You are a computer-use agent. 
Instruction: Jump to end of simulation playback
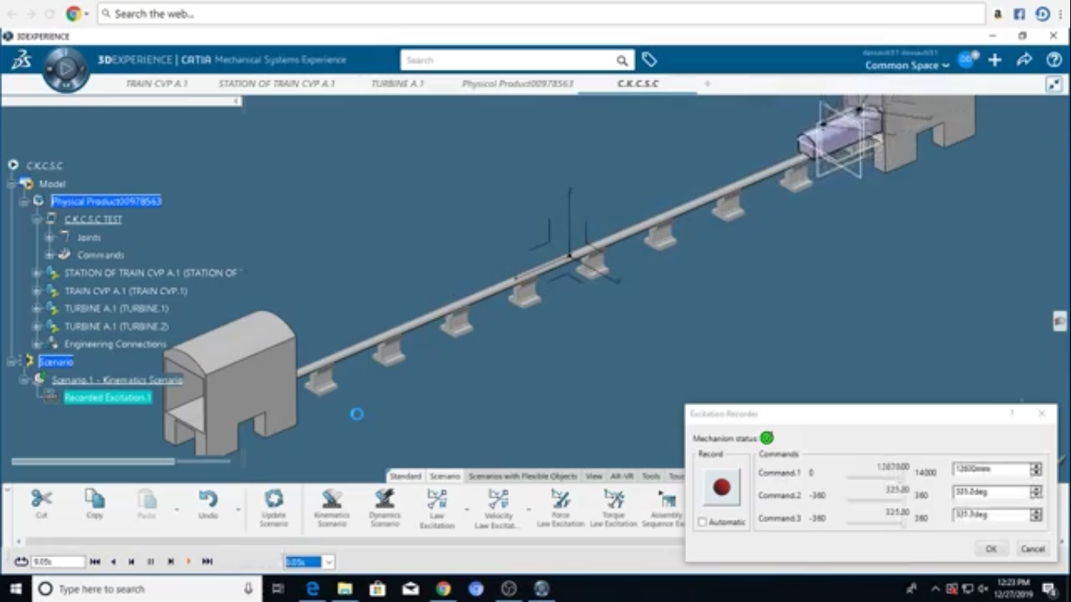click(208, 561)
